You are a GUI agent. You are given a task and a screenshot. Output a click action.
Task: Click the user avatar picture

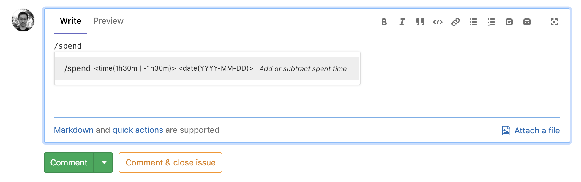tap(23, 20)
